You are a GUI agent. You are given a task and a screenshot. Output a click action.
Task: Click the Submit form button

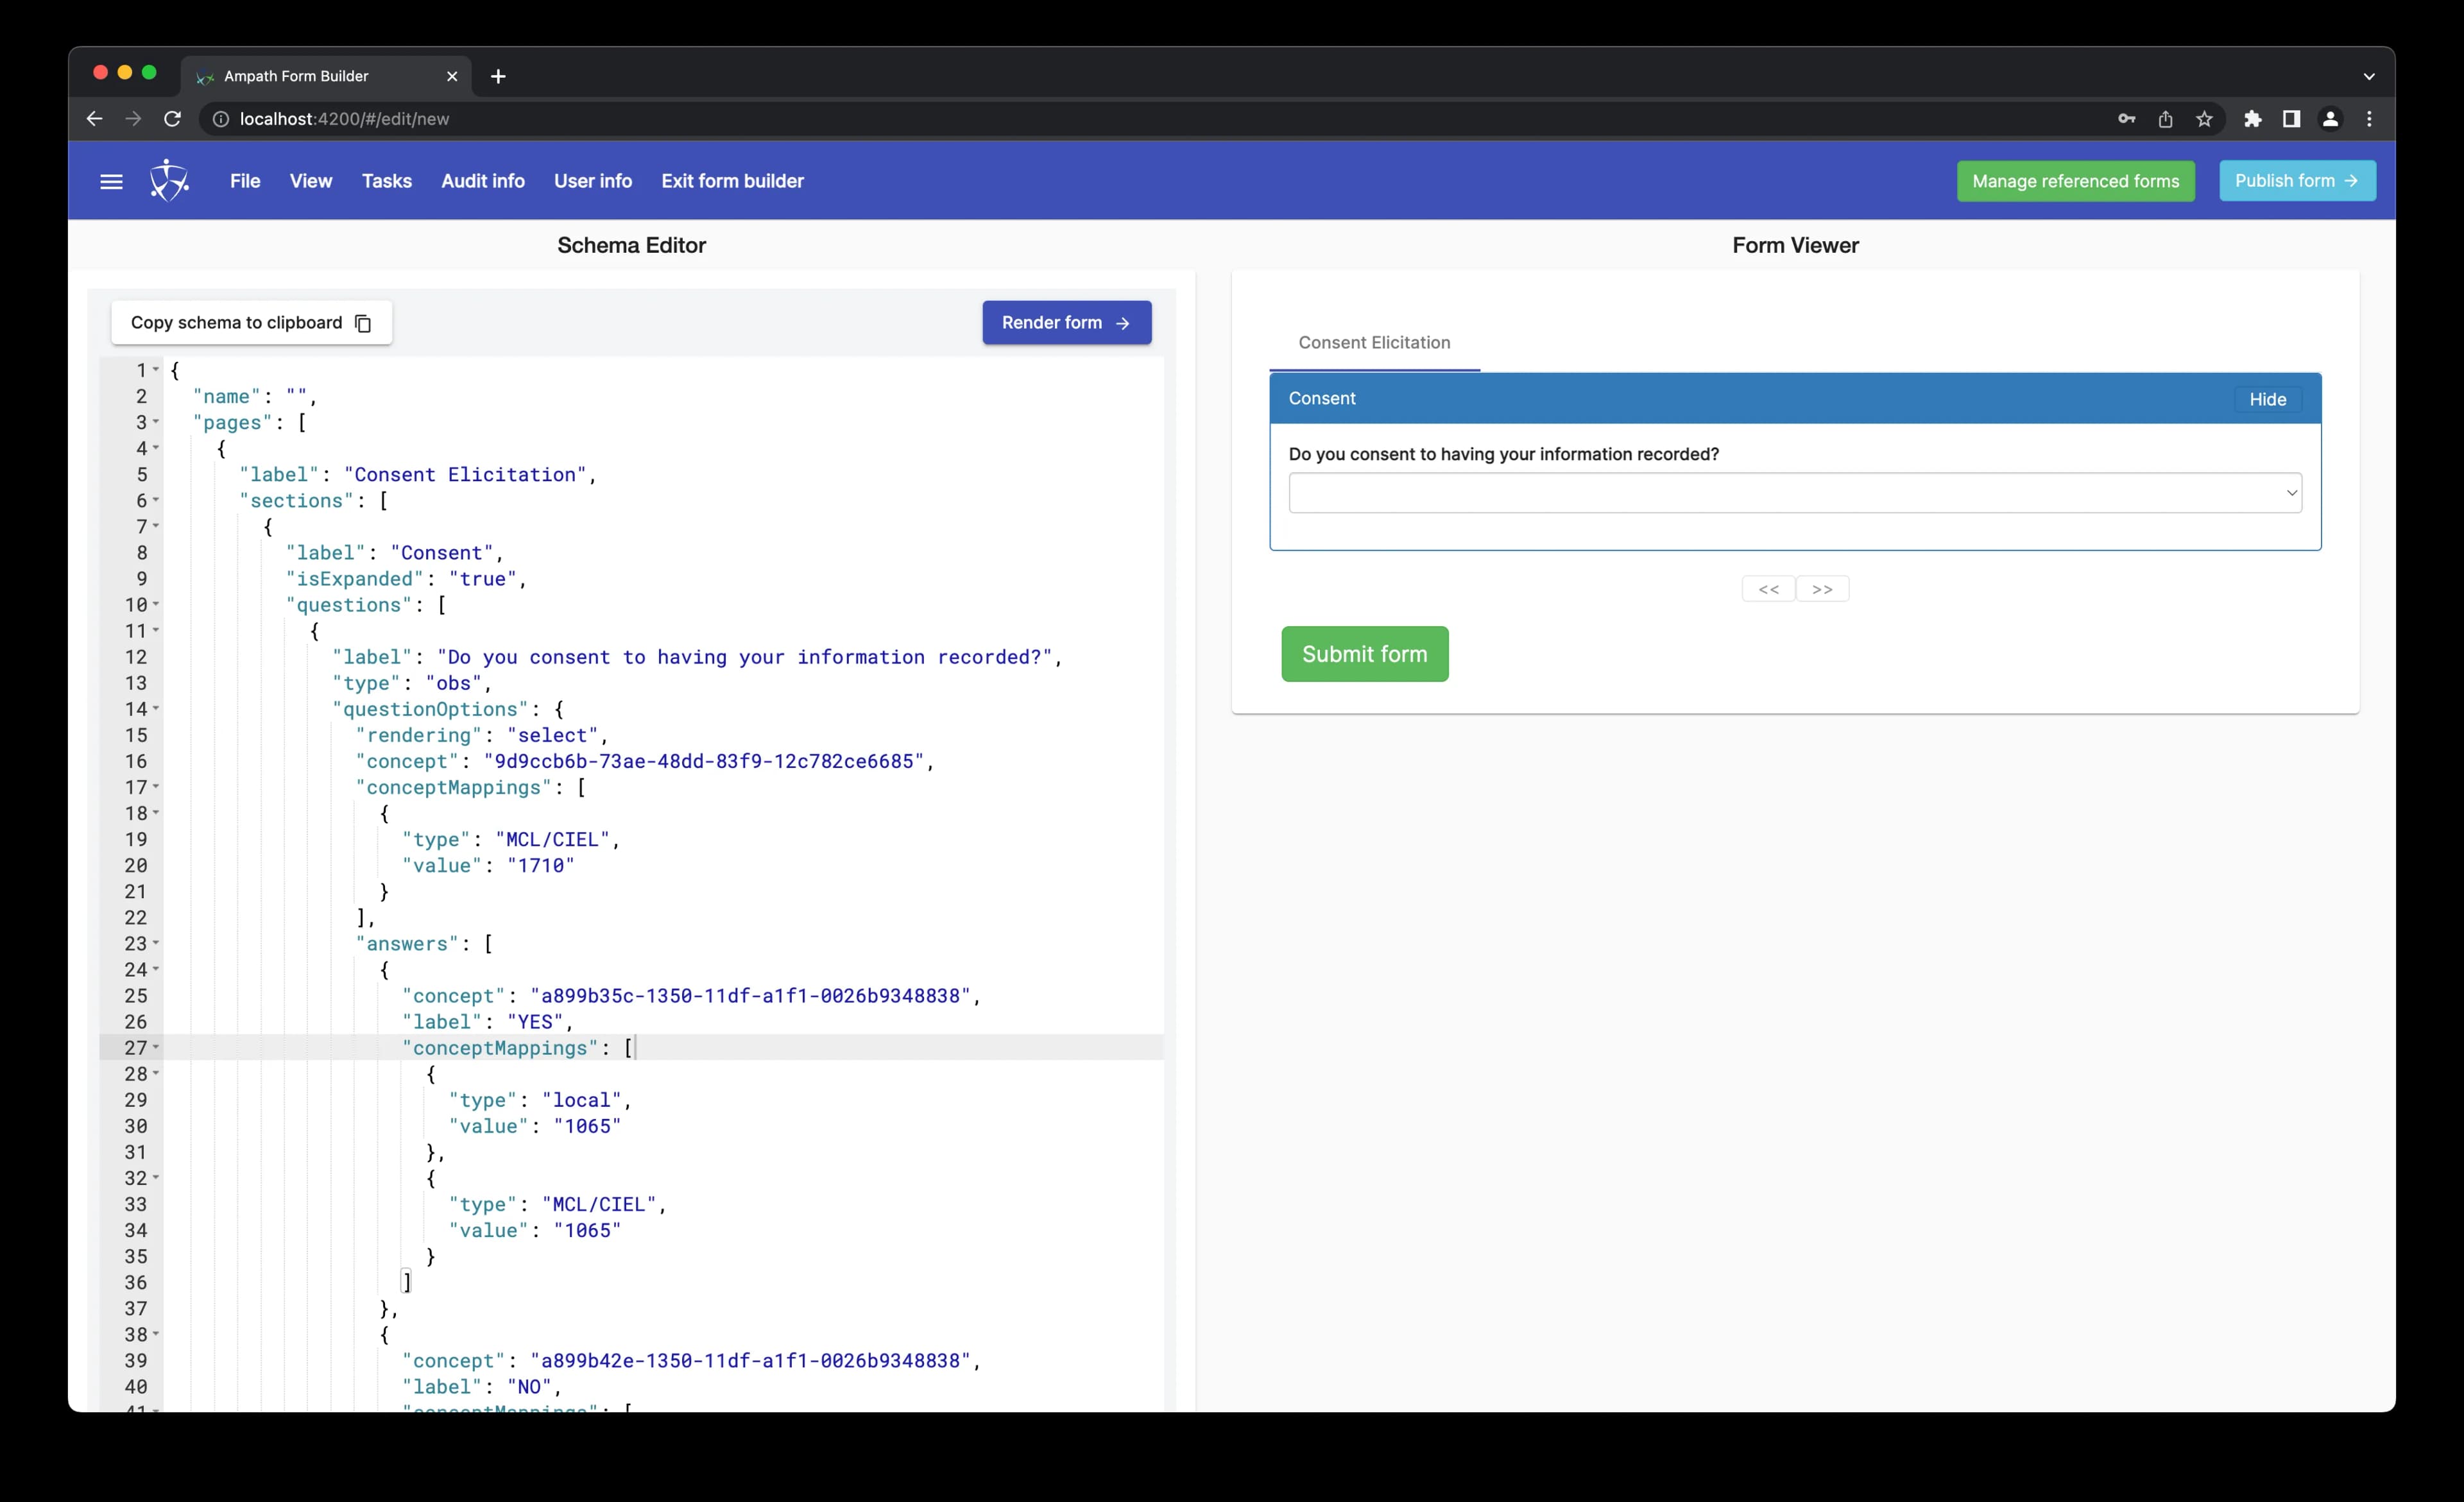[x=1364, y=653]
